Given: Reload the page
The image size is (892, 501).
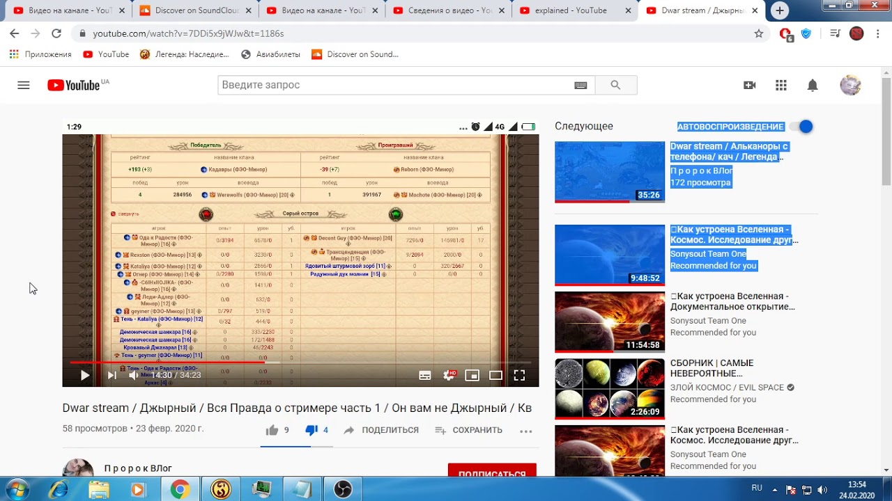Looking at the screenshot, I should [56, 33].
